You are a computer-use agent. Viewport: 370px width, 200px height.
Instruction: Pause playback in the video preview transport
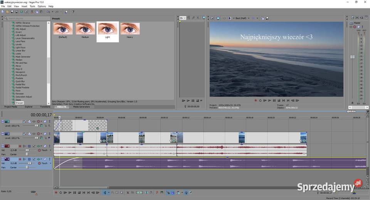pyautogui.click(x=274, y=100)
